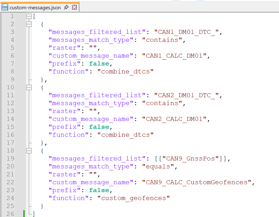Image resolution: width=279 pixels, height=217 pixels.
Task: Click the value "CAN1_DM01_DTC_"
Action: click(186, 32)
